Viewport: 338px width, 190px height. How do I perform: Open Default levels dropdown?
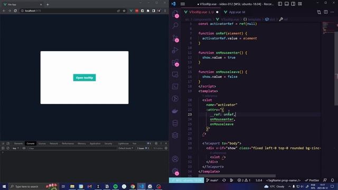click(x=126, y=148)
